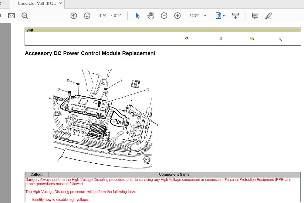The width and height of the screenshot is (304, 203).
Task: Open fit page options dropdown arrow
Action: tap(224, 16)
